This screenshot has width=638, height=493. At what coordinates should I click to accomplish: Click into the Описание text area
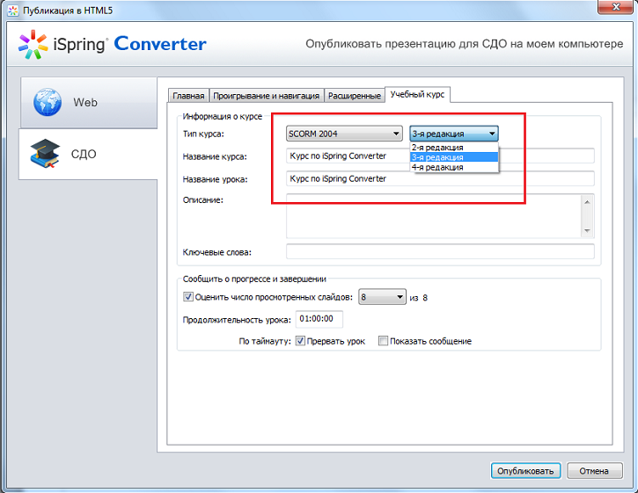click(x=434, y=216)
